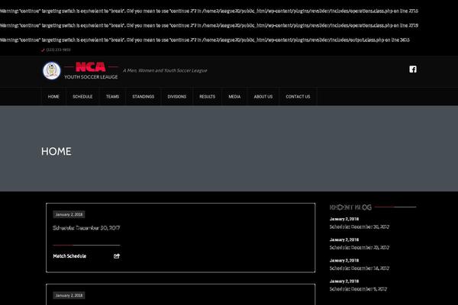
Task: Click the date badge in the first post card
Action: (69, 214)
